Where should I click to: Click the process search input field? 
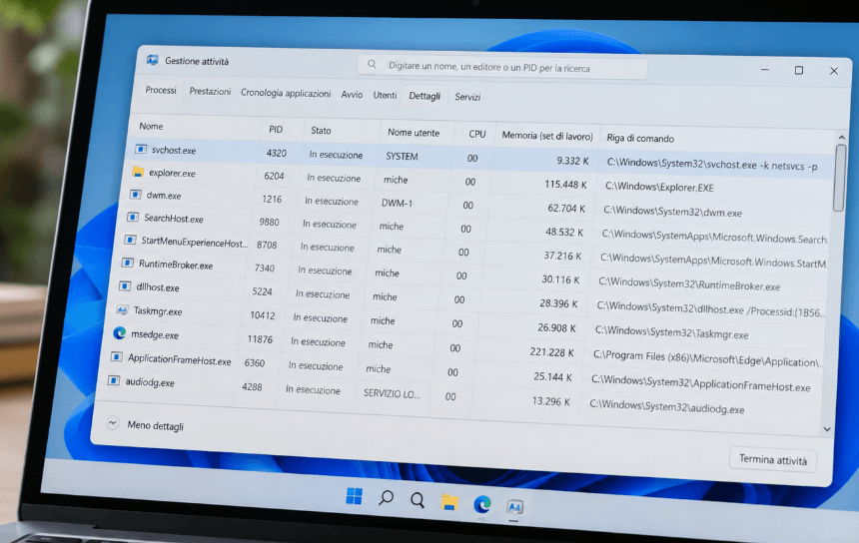coord(501,67)
